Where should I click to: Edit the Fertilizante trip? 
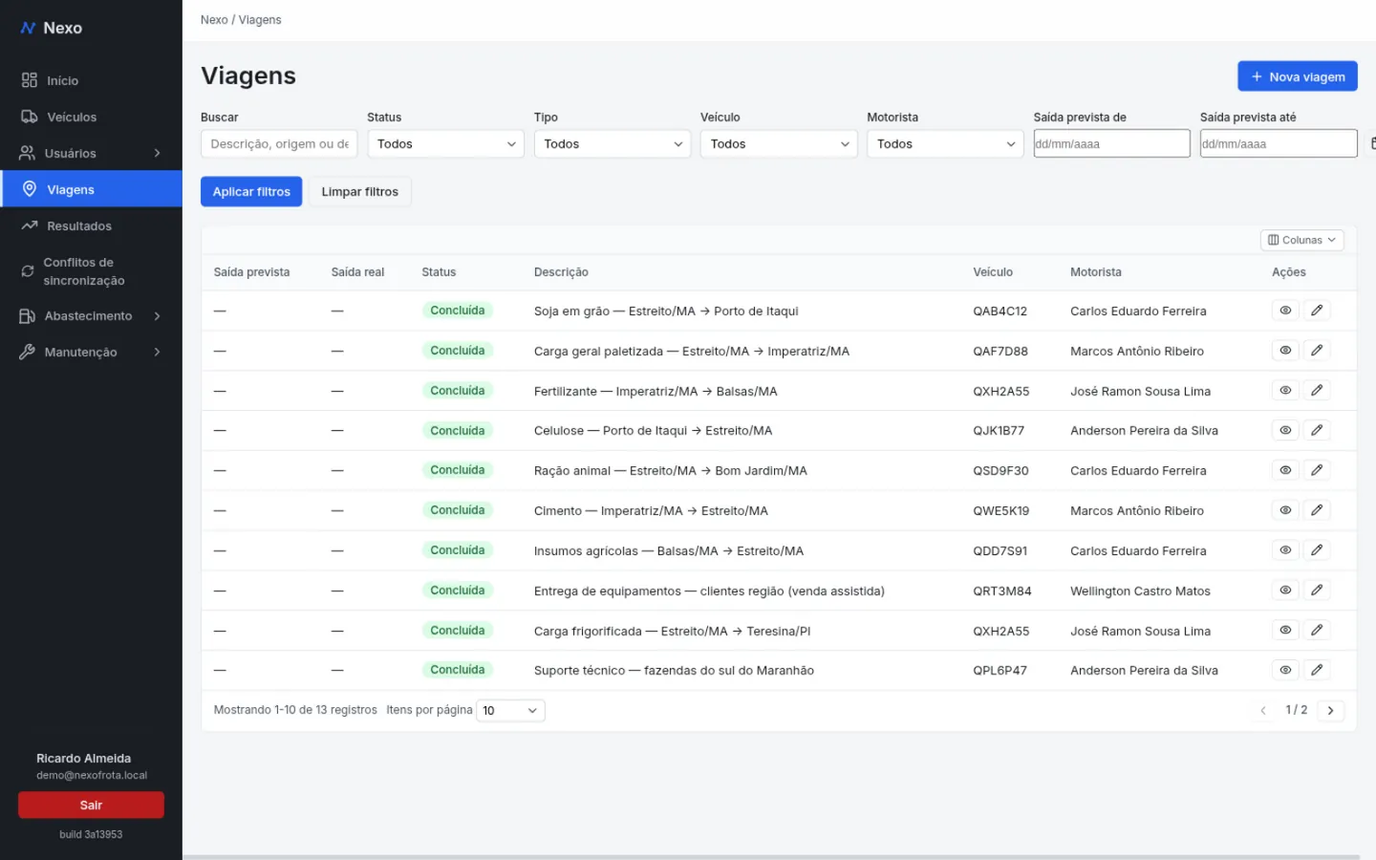(1317, 391)
